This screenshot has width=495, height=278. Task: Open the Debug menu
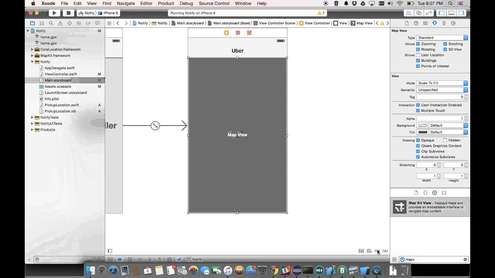tap(186, 3)
